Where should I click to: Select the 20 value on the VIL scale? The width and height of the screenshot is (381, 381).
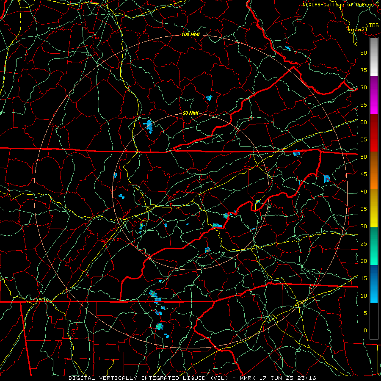[x=364, y=261]
